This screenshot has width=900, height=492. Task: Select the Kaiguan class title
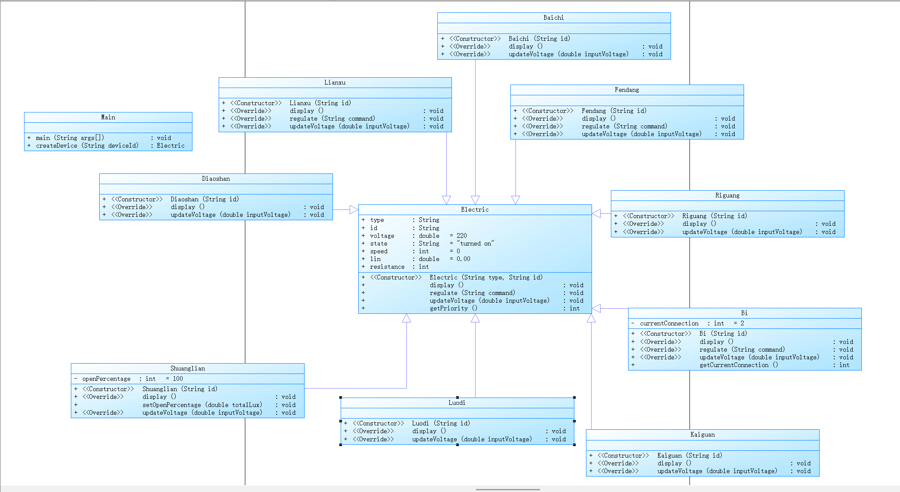tap(702, 434)
